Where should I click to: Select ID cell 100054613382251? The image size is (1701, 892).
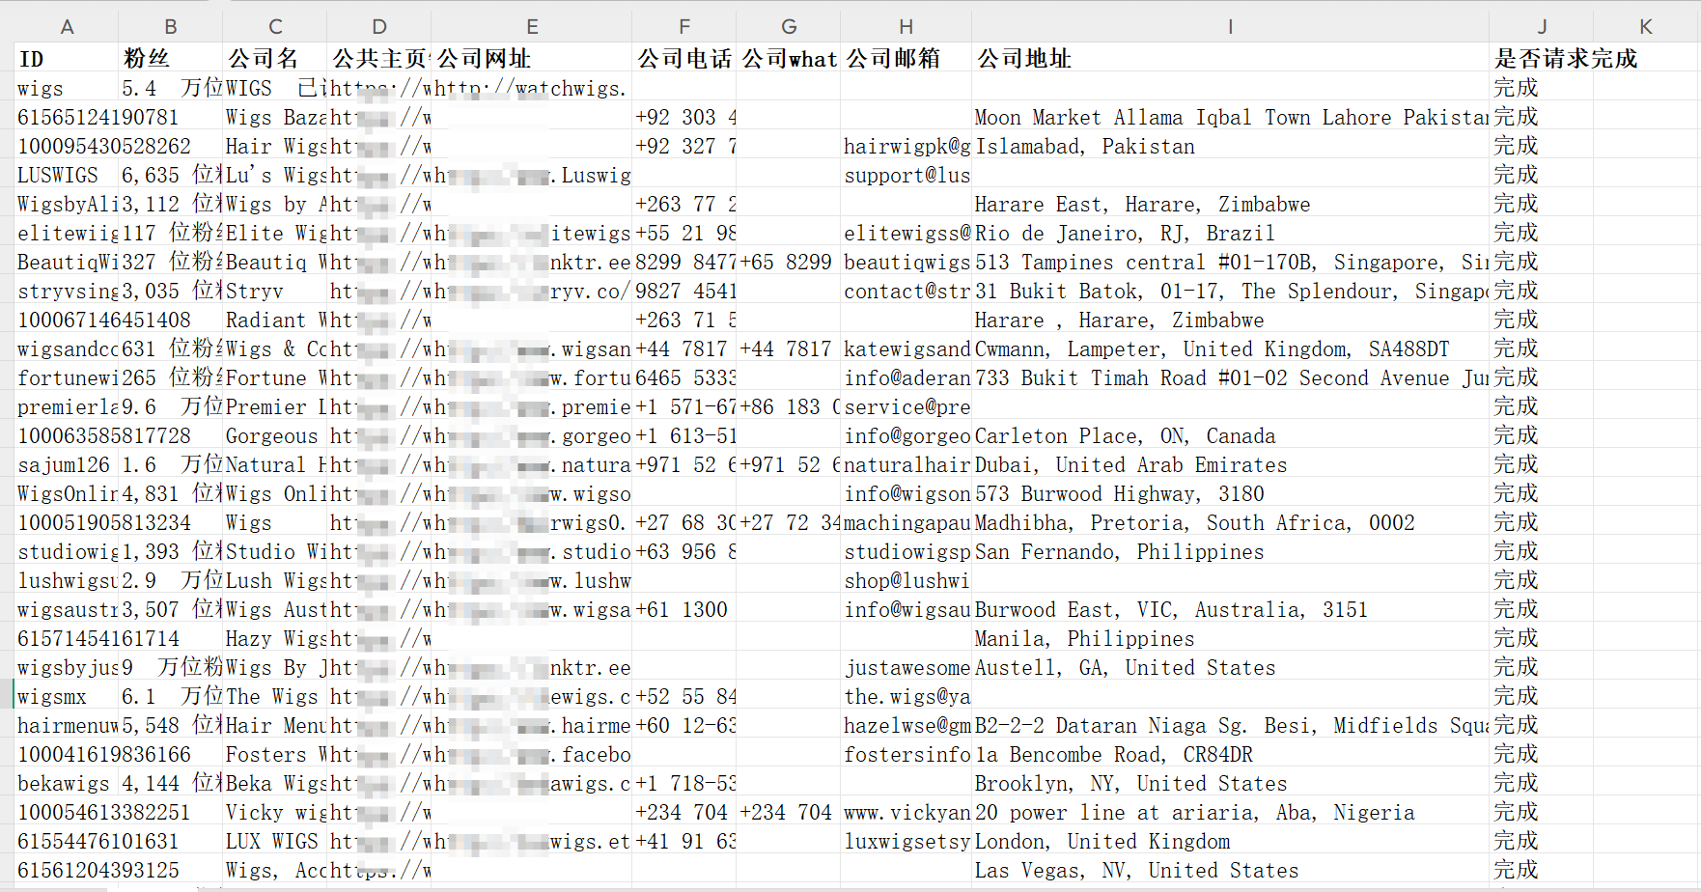(x=104, y=813)
